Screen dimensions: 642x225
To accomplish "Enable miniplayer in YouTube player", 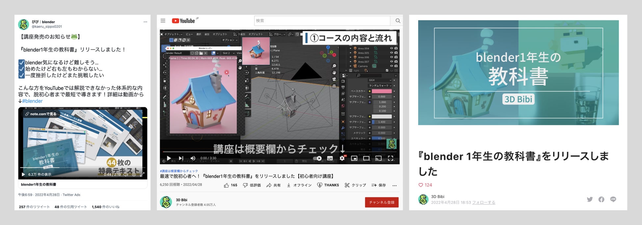I will pos(354,158).
